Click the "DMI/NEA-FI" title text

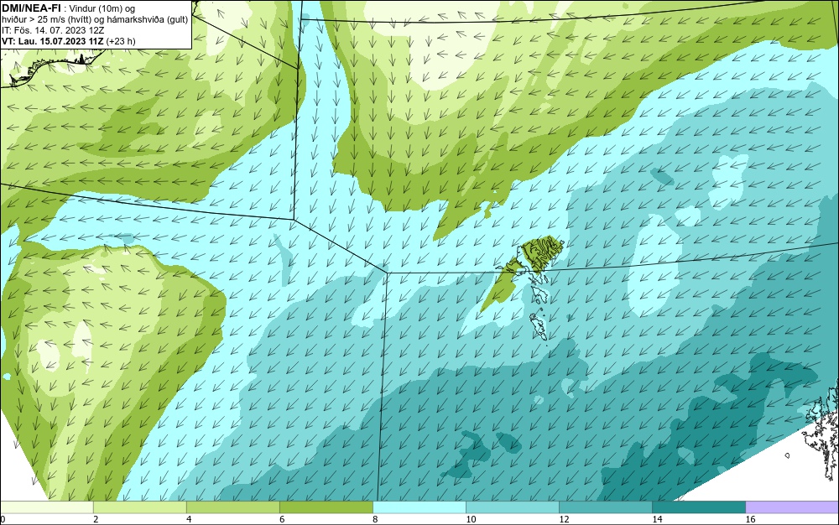click(30, 8)
